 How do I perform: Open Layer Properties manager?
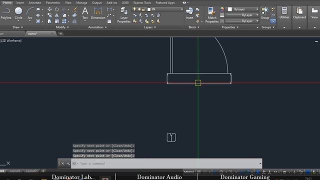pos(123,14)
